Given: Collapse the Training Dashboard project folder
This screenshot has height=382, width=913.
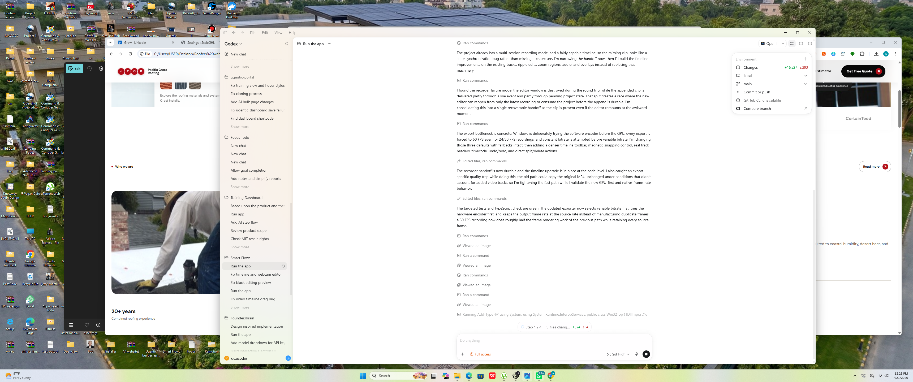Looking at the screenshot, I should pyautogui.click(x=246, y=198).
